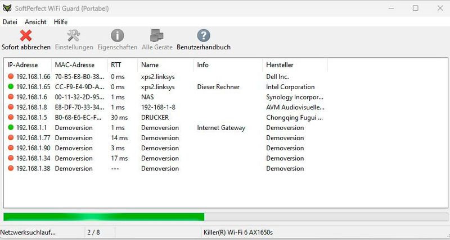Click Synology Incorpor... manufacturer cell

coord(295,97)
